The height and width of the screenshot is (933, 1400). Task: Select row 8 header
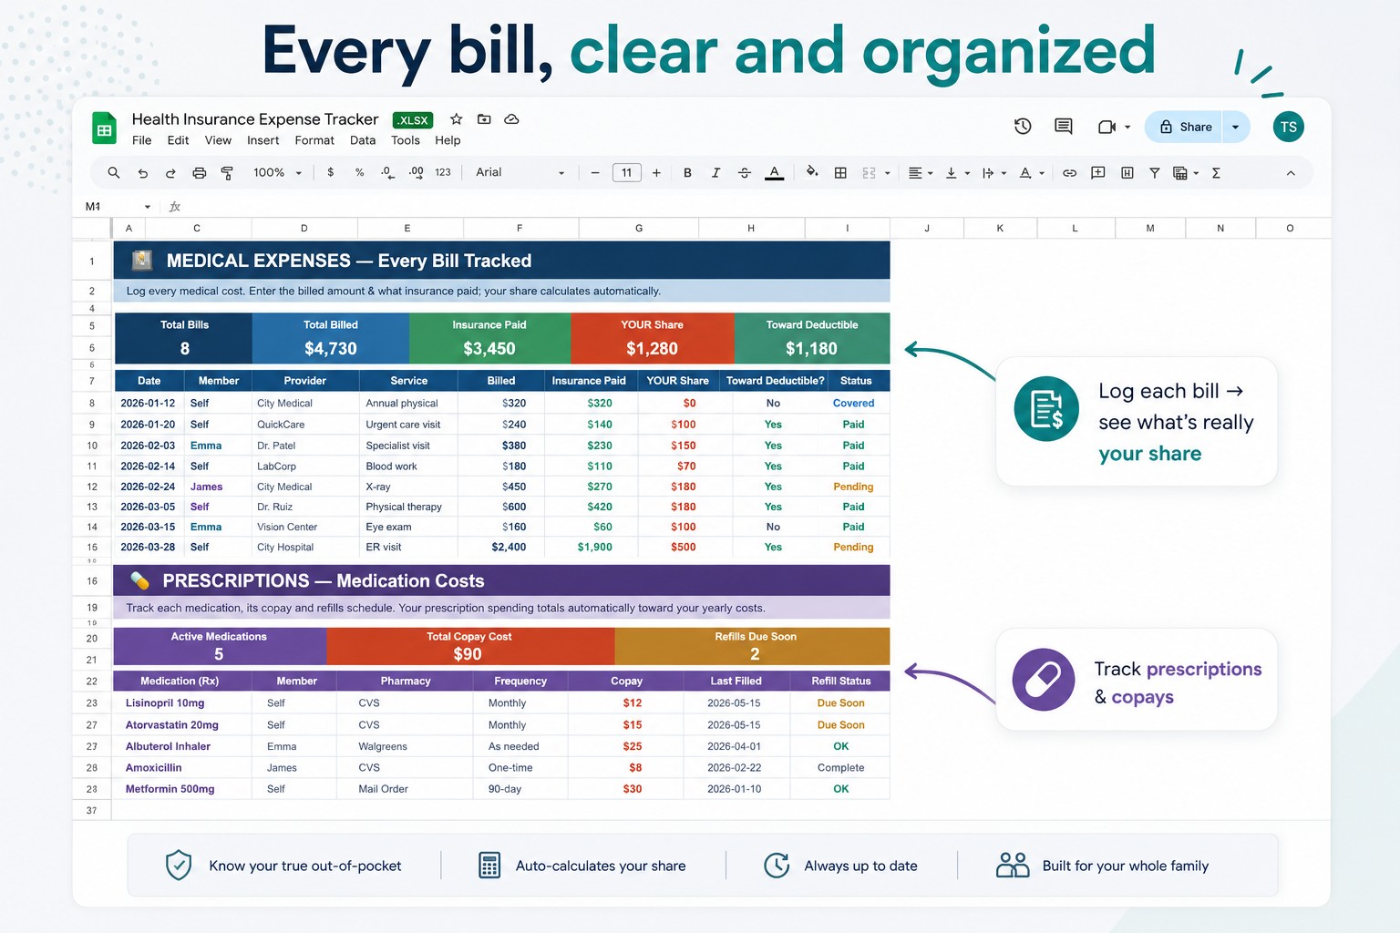92,403
